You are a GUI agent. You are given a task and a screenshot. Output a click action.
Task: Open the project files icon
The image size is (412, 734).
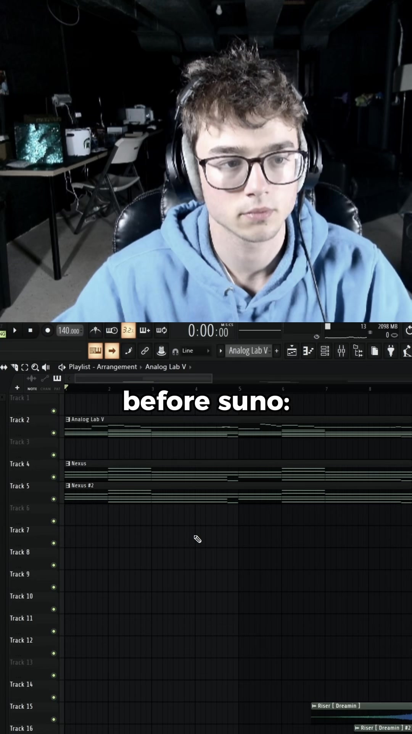[375, 351]
